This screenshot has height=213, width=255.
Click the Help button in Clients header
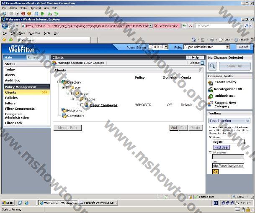[195, 58]
